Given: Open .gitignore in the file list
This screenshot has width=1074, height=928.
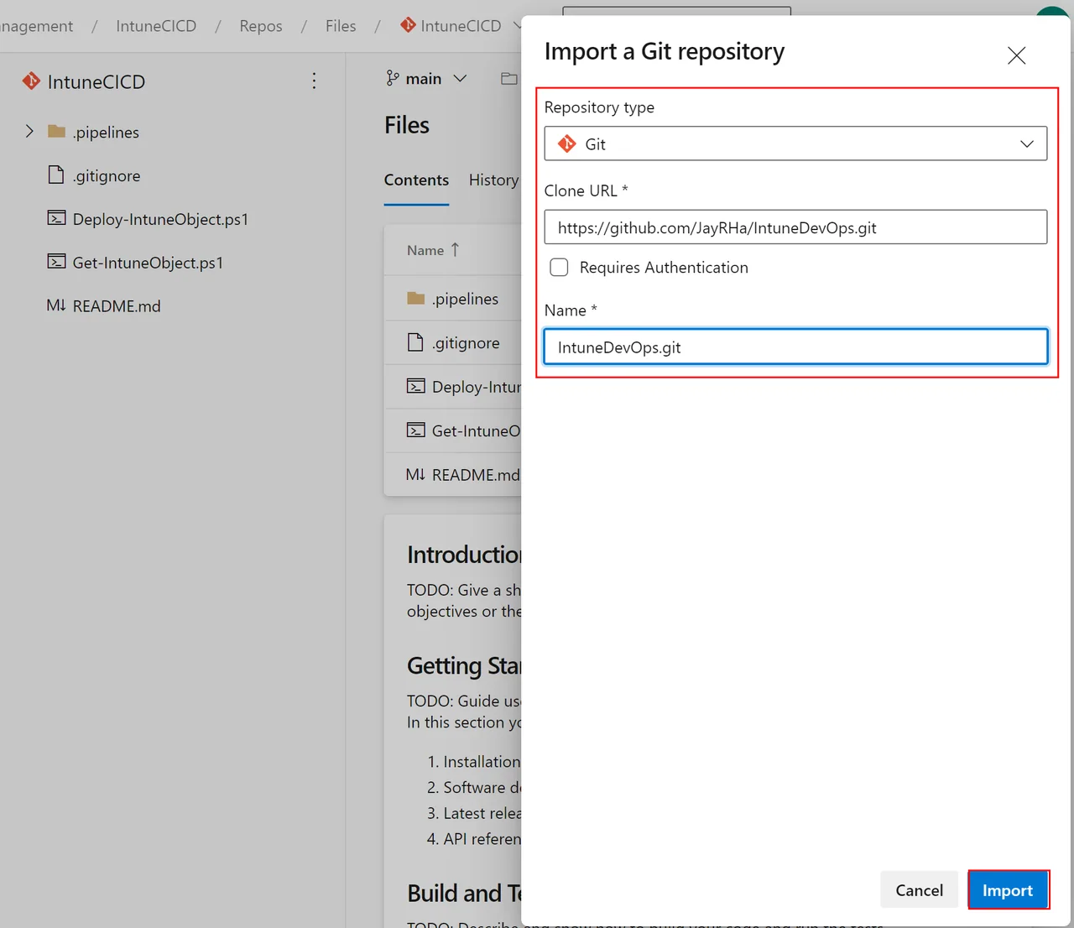Looking at the screenshot, I should (x=466, y=342).
